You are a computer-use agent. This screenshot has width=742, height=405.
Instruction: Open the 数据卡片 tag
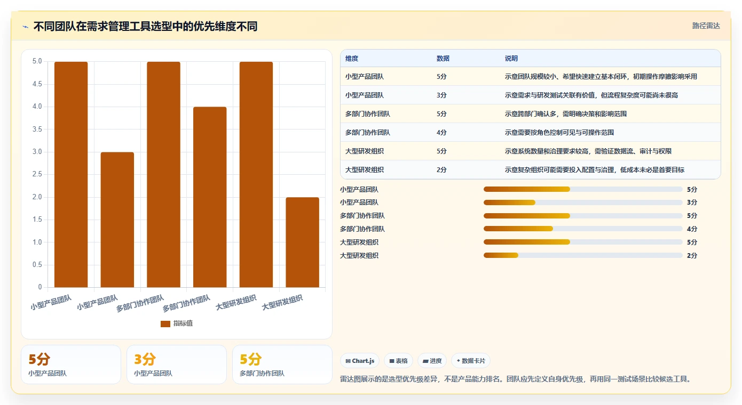(470, 361)
